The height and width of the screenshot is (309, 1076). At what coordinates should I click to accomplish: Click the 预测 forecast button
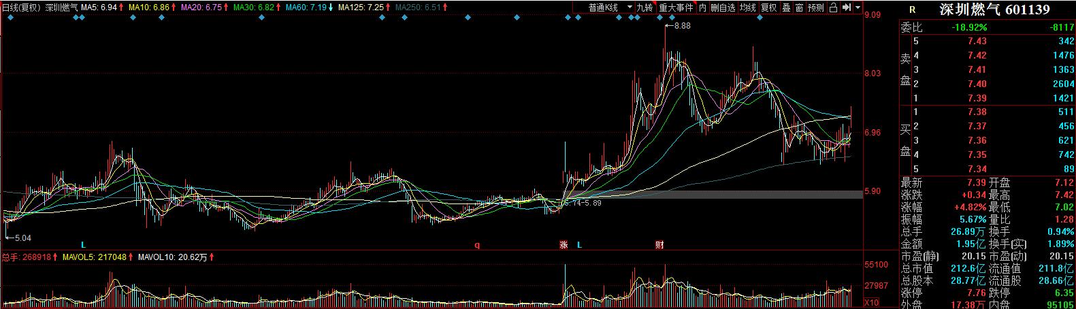815,7
